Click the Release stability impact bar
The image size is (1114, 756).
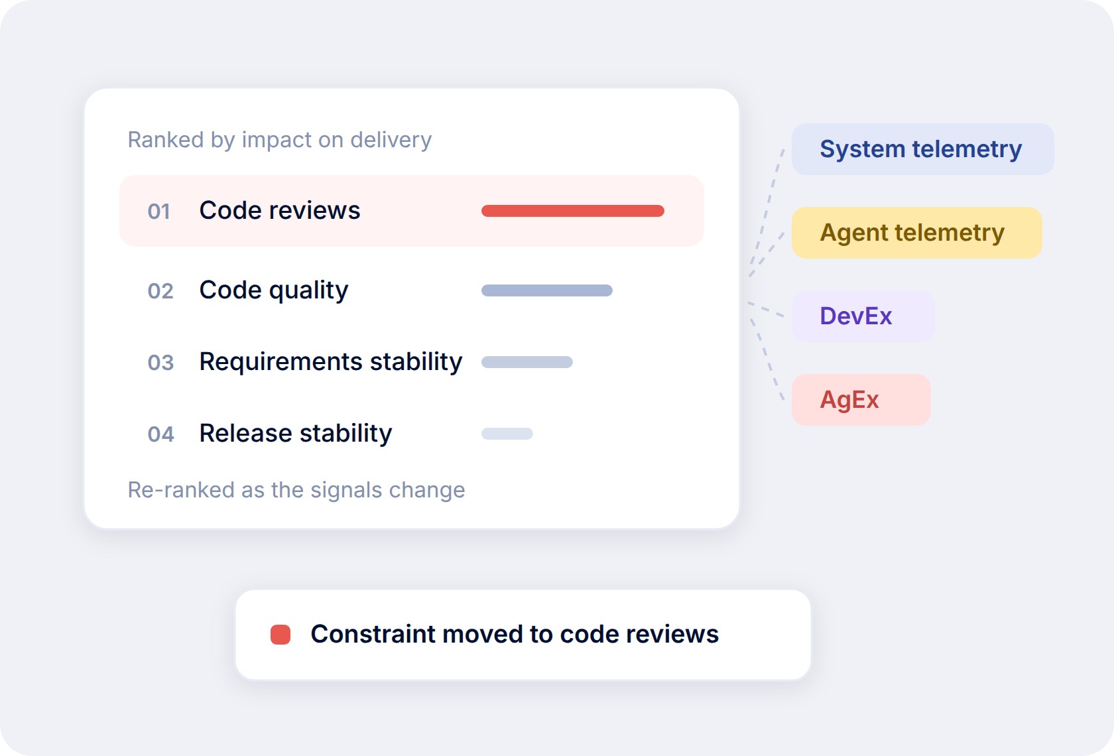pos(507,434)
